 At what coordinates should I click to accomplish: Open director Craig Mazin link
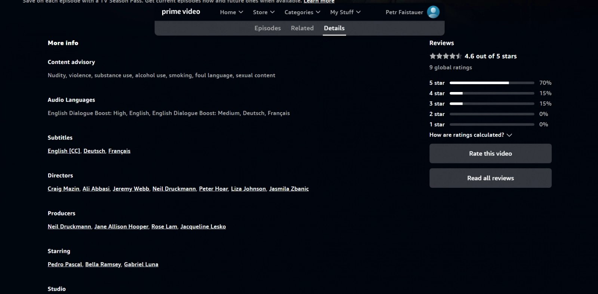click(x=64, y=189)
